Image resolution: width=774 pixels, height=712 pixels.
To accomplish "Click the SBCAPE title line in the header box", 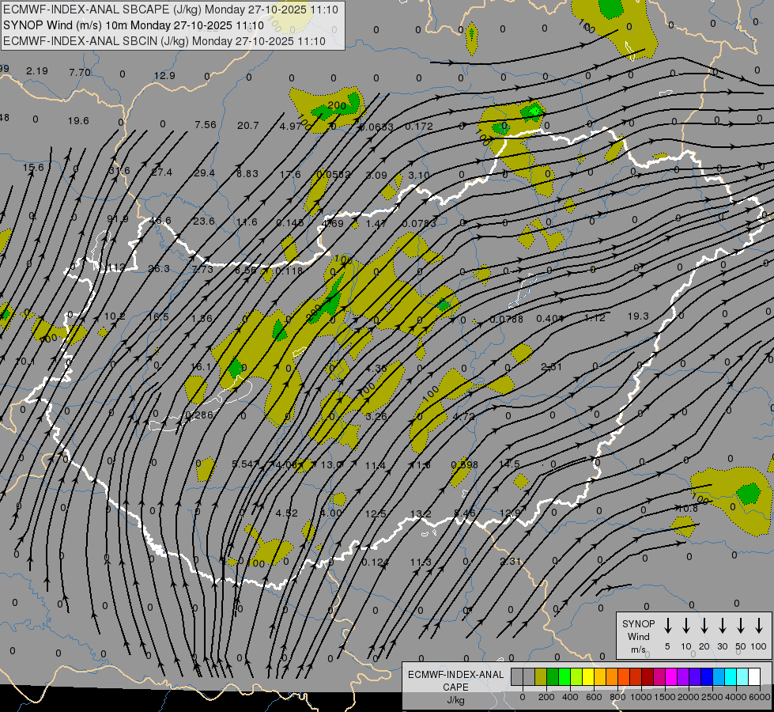I will (x=171, y=9).
